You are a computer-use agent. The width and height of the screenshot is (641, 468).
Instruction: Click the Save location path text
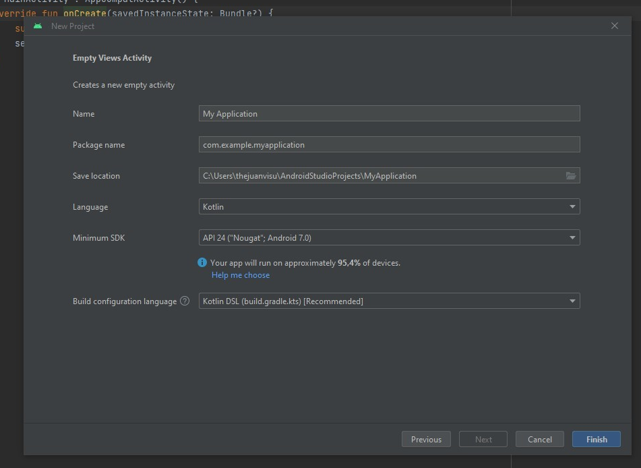click(310, 176)
